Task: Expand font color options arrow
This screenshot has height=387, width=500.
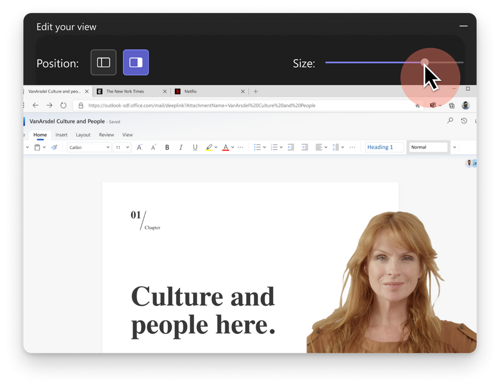Action: pos(233,147)
